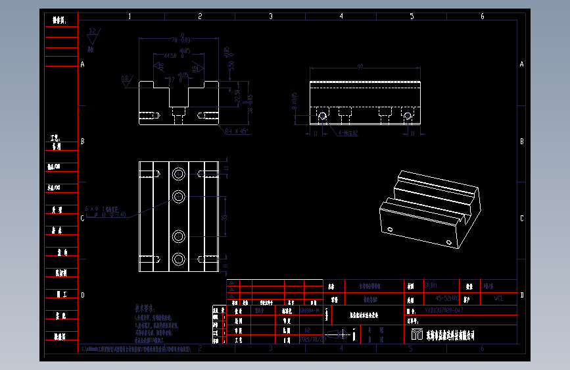Select the isometric 3D view of the part
Viewport: 570px width, 370px height.
tap(430, 209)
